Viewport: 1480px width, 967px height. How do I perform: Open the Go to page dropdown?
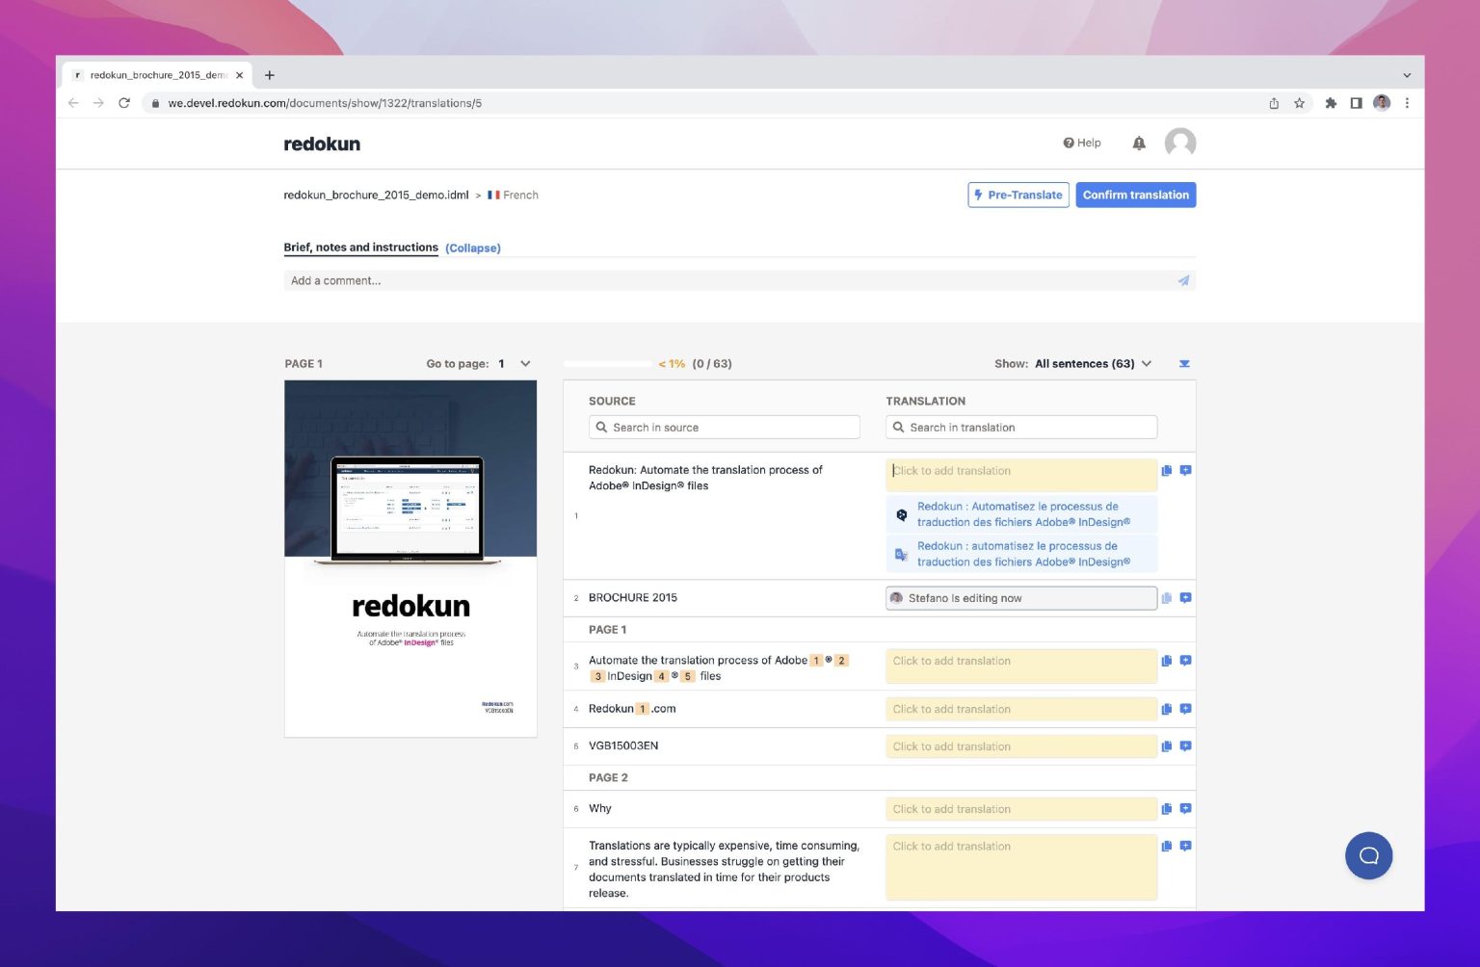coord(525,364)
